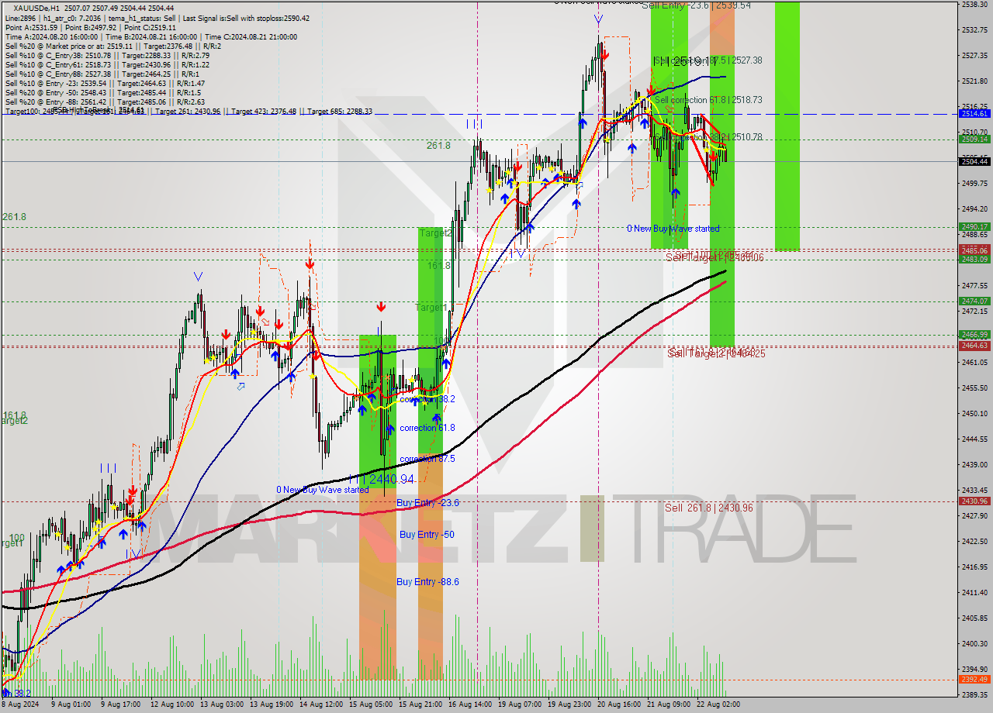Viewport: 993px width, 713px height.
Task: Click the blue 2514.61 price tag
Action: tap(974, 114)
